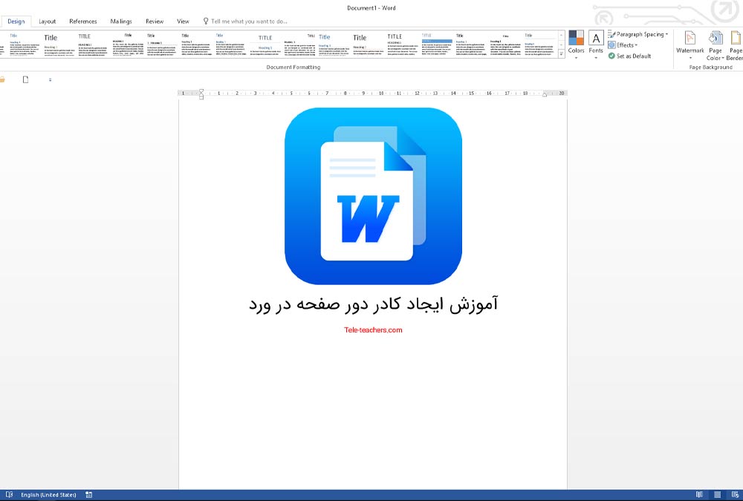Open the Page Color menu
Viewport: 743px width, 501px height.
715,45
